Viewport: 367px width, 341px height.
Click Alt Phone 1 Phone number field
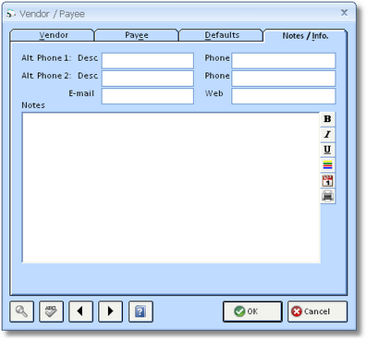(284, 61)
